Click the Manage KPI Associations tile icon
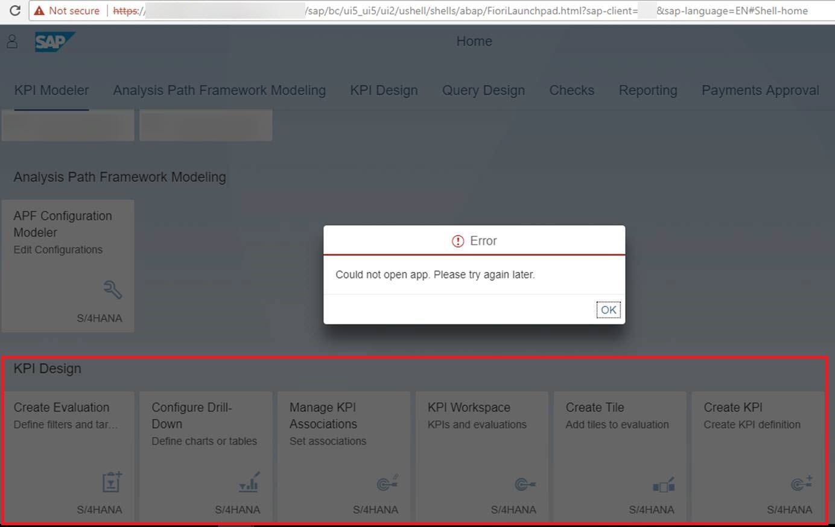The width and height of the screenshot is (835, 527). pyautogui.click(x=388, y=482)
